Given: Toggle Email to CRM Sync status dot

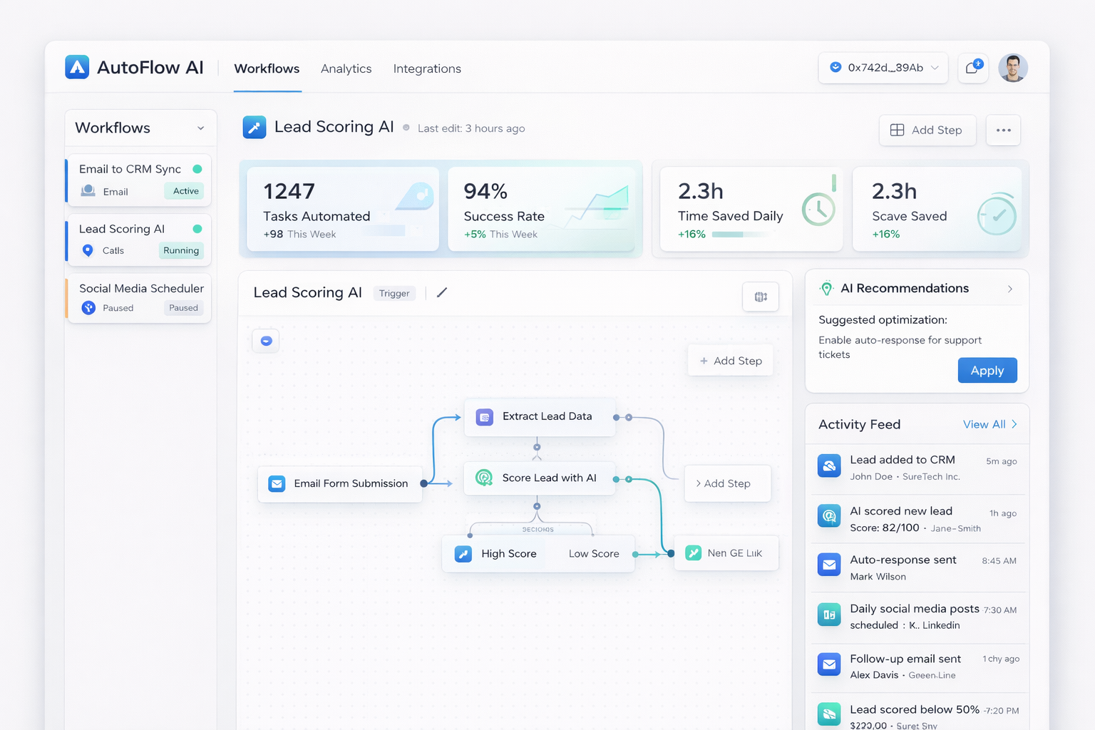Looking at the screenshot, I should coord(197,169).
